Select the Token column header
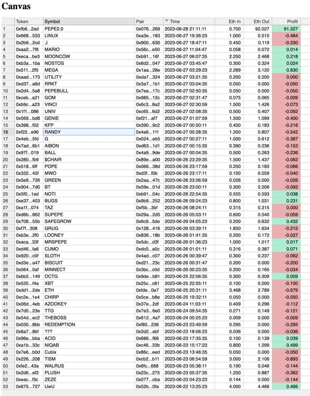 tap(29, 22)
